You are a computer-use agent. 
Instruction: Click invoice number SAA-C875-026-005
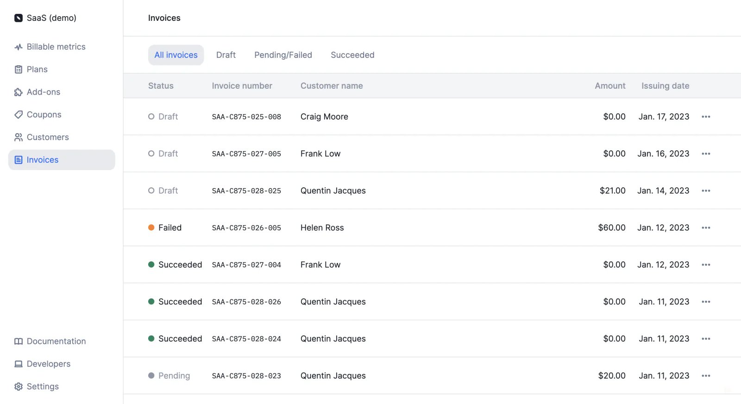pos(246,227)
